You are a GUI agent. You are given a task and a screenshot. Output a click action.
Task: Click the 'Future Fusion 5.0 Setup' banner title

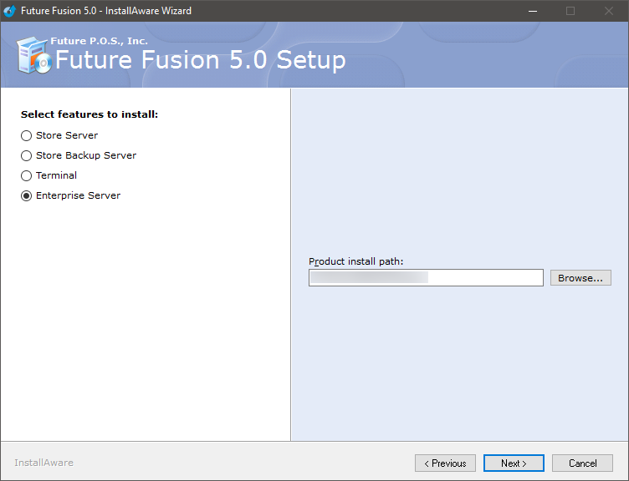[200, 60]
